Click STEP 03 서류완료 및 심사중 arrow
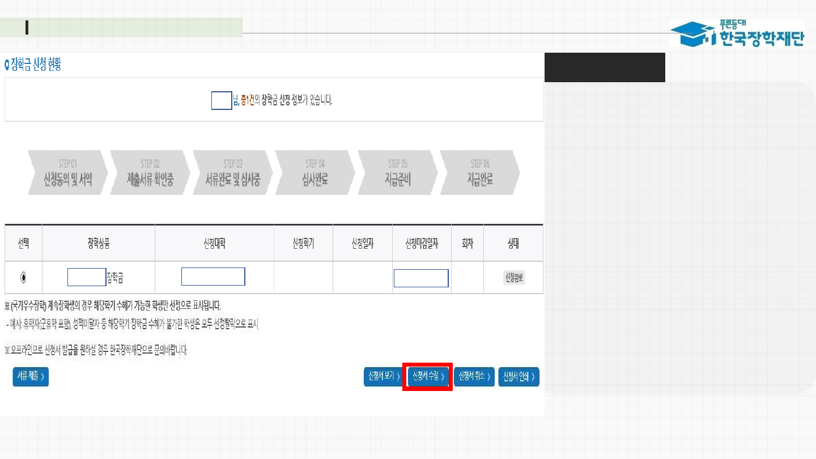The height and width of the screenshot is (459, 816). pyautogui.click(x=232, y=173)
